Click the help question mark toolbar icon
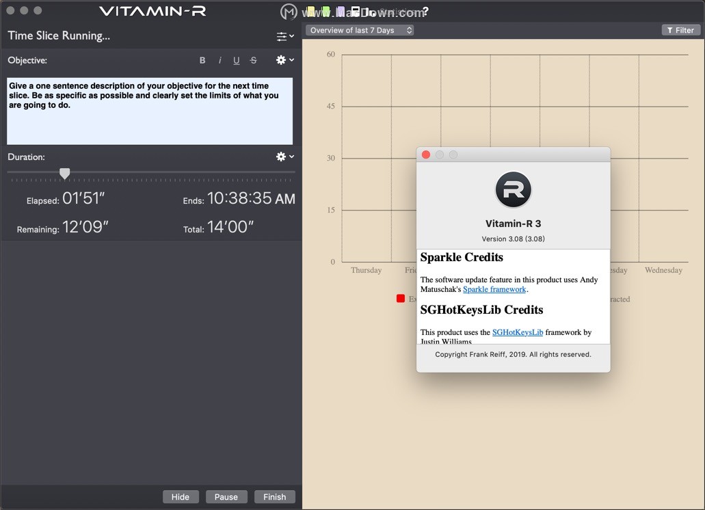705x510 pixels. pyautogui.click(x=425, y=11)
